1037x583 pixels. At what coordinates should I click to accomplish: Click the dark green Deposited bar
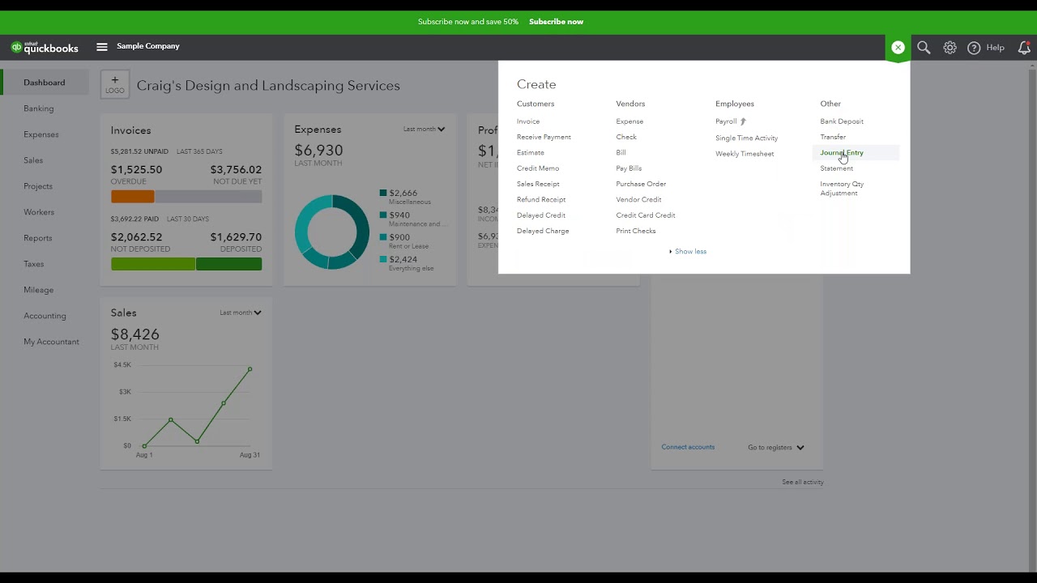click(229, 264)
